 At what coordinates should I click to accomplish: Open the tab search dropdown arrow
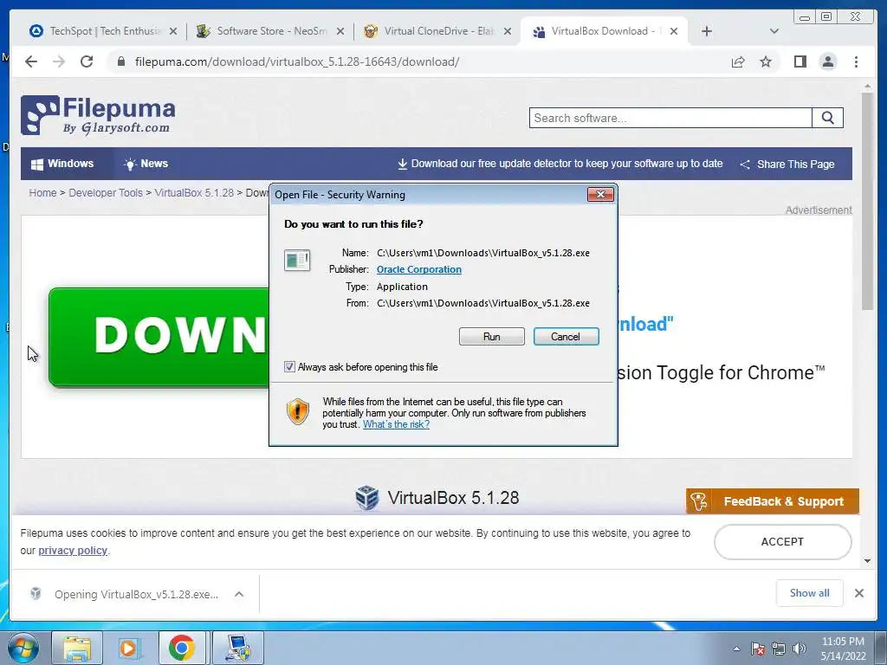coord(774,31)
